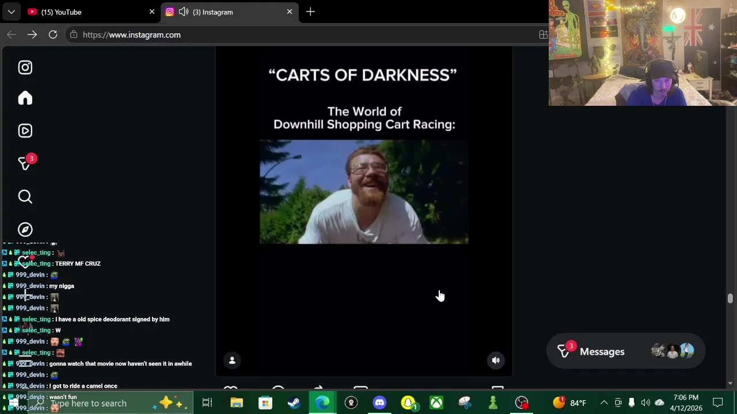The image size is (737, 414).
Task: Open the Explore compass icon
Action: [x=25, y=229]
